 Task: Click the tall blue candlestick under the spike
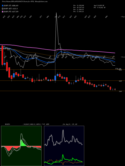[x=55, y=78]
